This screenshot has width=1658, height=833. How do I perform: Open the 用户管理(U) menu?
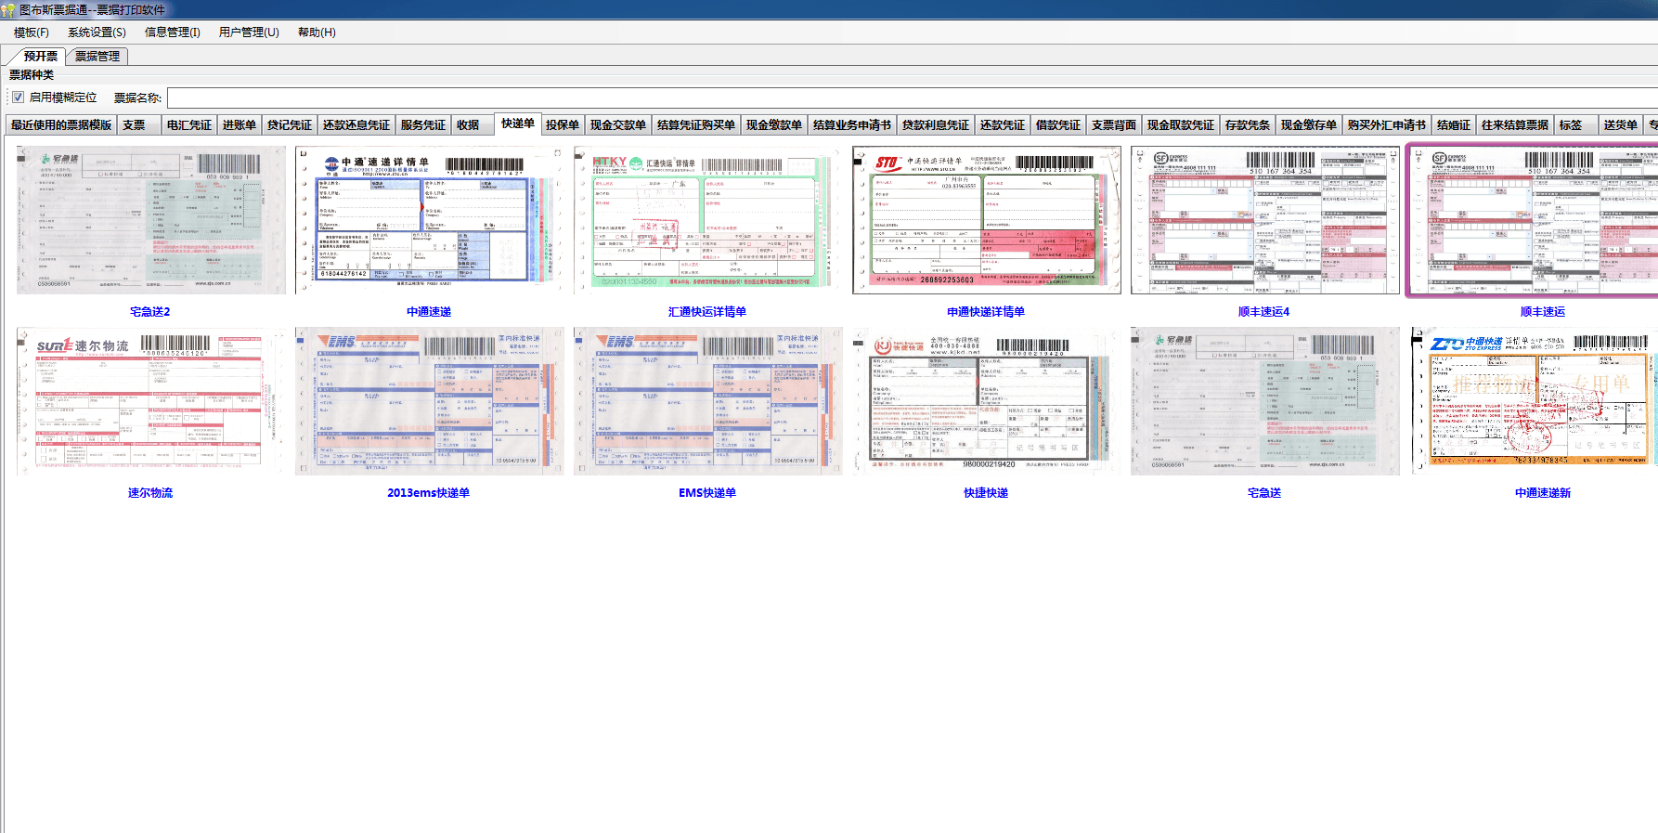point(249,33)
